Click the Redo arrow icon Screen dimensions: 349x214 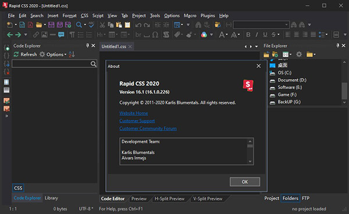tap(147, 24)
